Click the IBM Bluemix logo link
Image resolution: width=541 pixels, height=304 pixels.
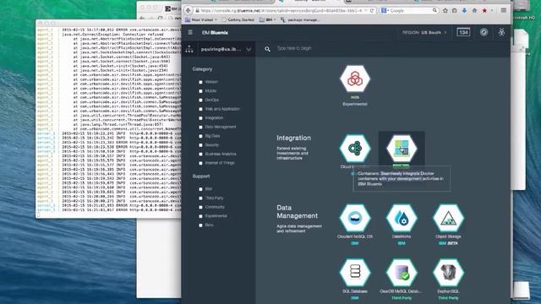click(215, 32)
